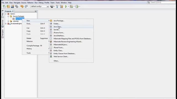Select Delete in context menu
The width and height of the screenshot is (177, 99).
[36, 38]
